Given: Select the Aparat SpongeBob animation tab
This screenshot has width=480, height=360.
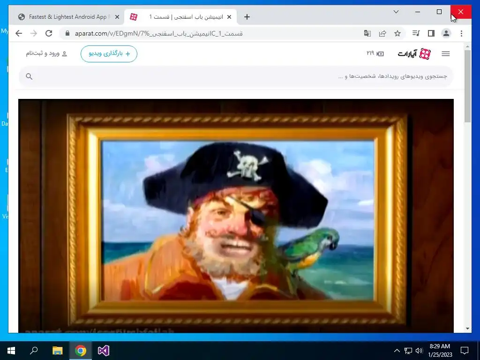Looking at the screenshot, I should click(x=180, y=17).
